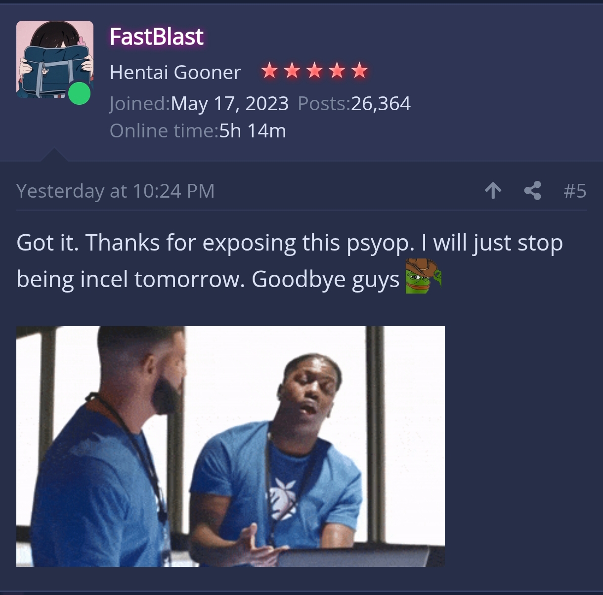Open the GIF of two men in blue shirts
Viewport: 603px width, 595px height.
(x=230, y=446)
